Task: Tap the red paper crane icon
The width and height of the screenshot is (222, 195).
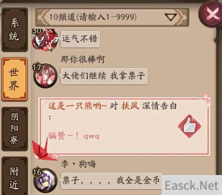Action: (44, 150)
